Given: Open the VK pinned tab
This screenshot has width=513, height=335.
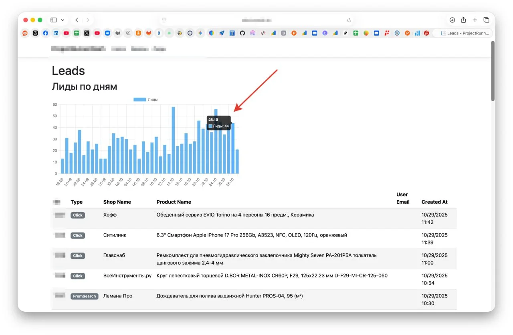Looking at the screenshot, I should tap(107, 33).
